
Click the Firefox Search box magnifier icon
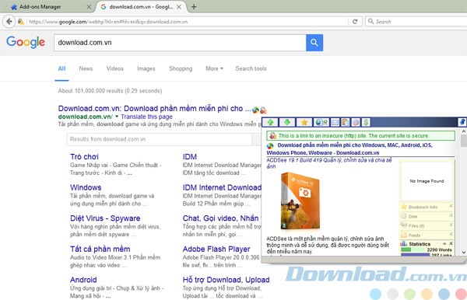(x=370, y=22)
